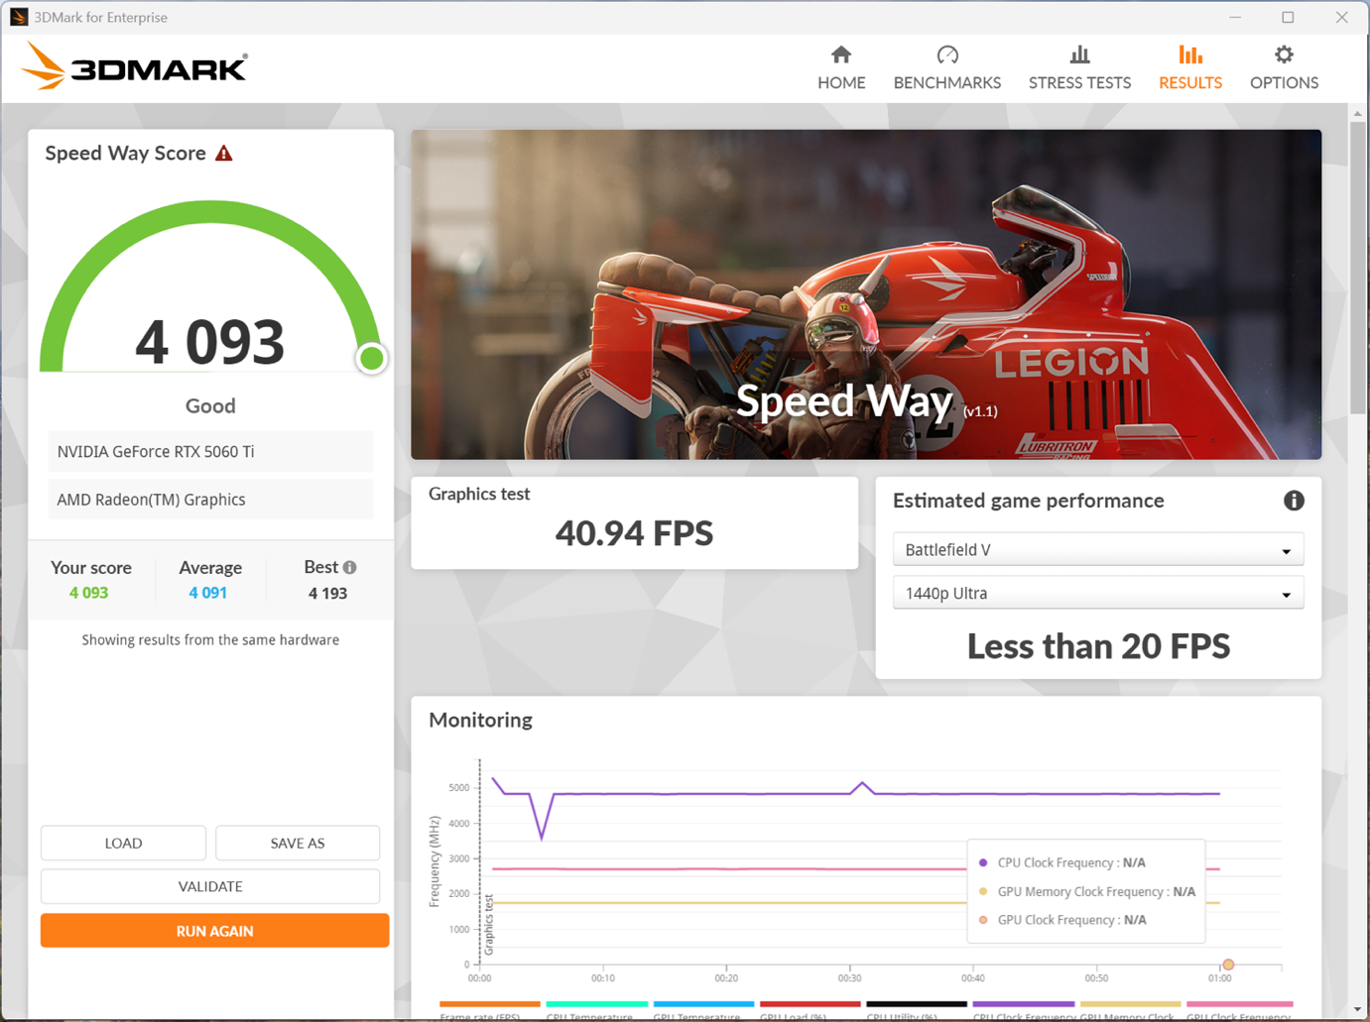Open Stress Tests via the bar chart icon

tap(1079, 55)
